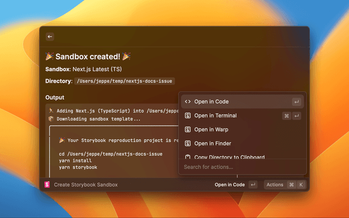
Task: Click the pink Storybook icon in bottom bar
Action: pos(47,185)
